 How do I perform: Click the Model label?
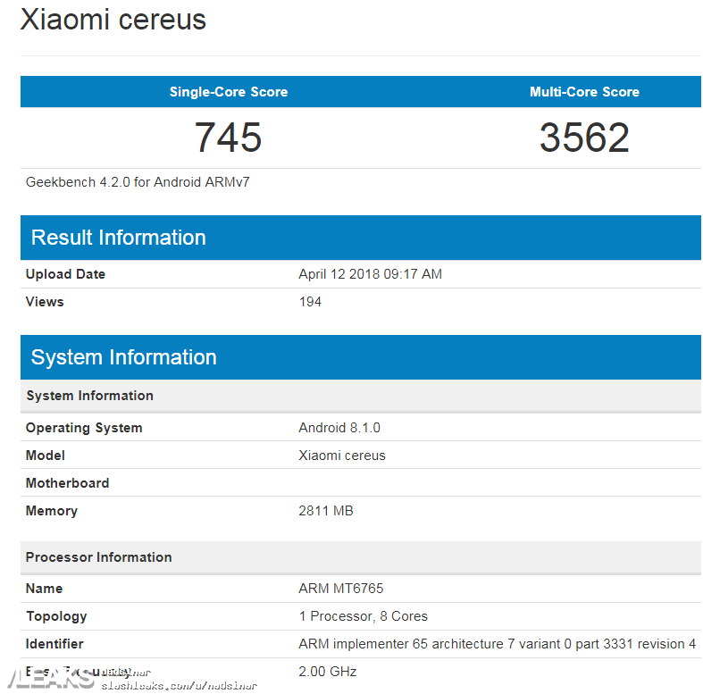pyautogui.click(x=46, y=456)
